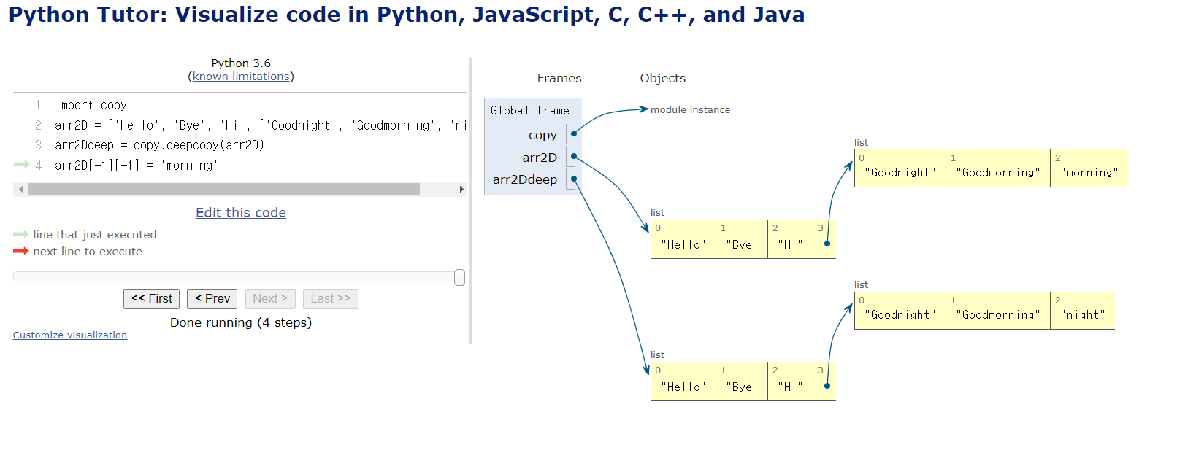
Task: Click the 'Python 3.6' label
Action: coord(241,63)
